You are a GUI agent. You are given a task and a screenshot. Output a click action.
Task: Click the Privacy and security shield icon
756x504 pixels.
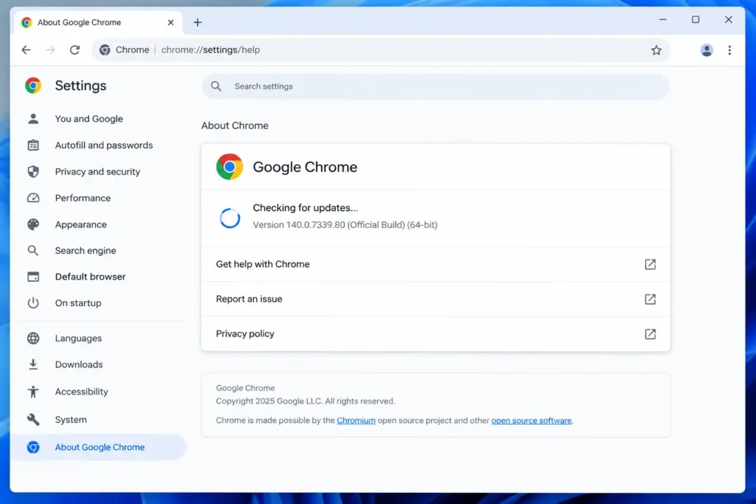33,171
